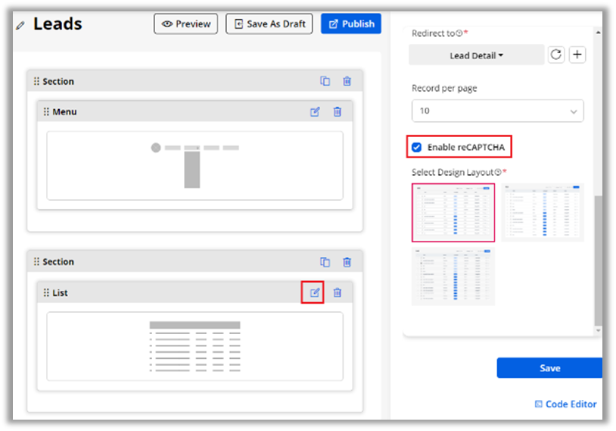Expand the Record per page dropdown
This screenshot has height=431, width=616.
pos(497,111)
